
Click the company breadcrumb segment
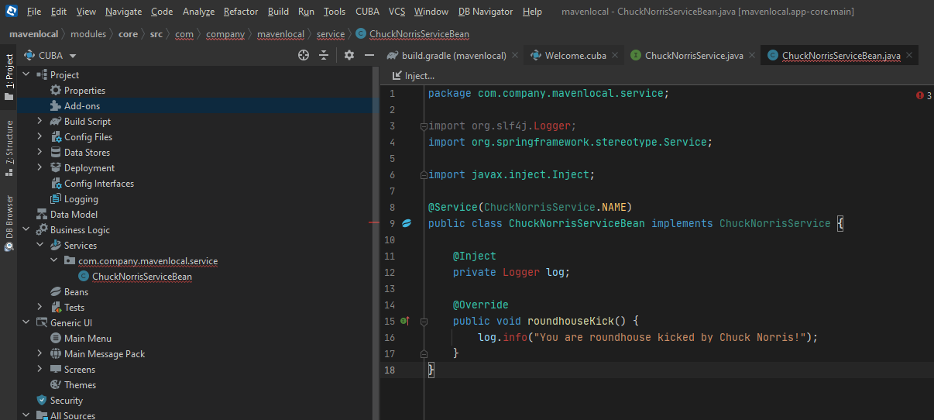(x=225, y=34)
